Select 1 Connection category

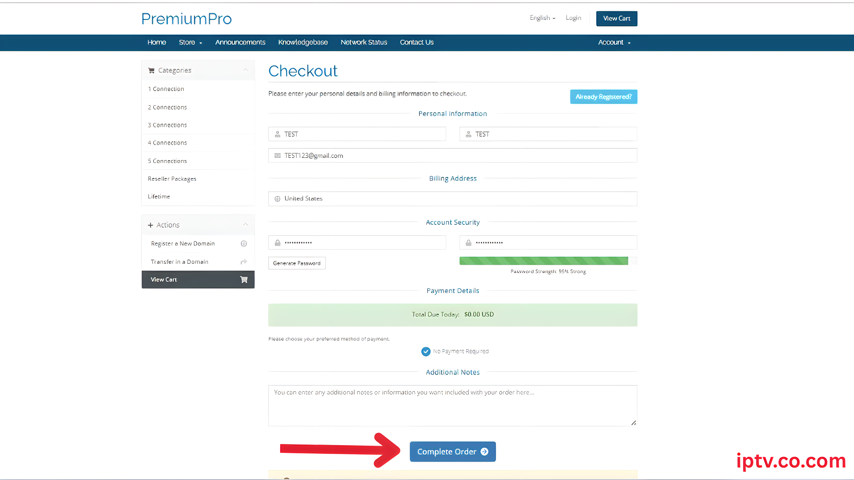[x=198, y=89]
